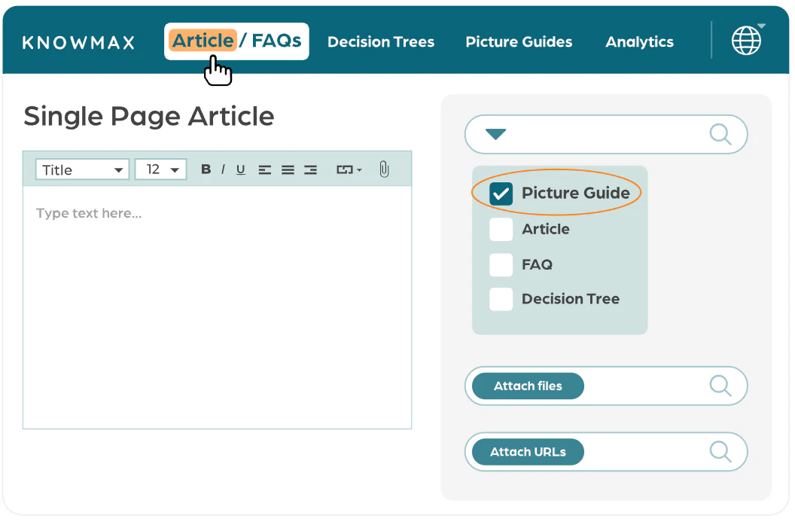Open the Title style dropdown
The image size is (795, 522).
(x=81, y=169)
